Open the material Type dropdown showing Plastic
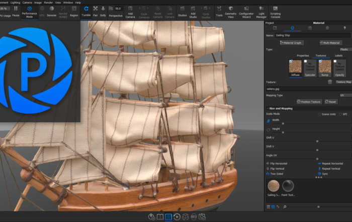 pos(345,49)
